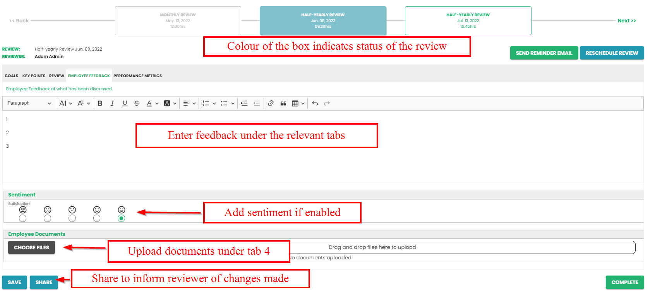
Task: Increase indent of the paragraph
Action: [244, 103]
